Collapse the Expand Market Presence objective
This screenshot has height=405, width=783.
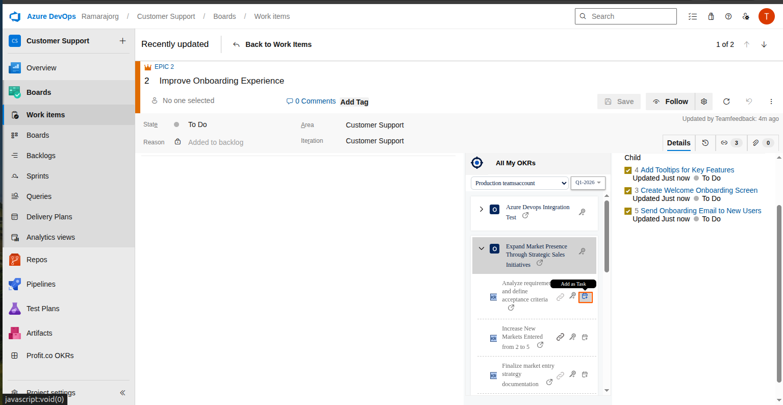point(481,248)
